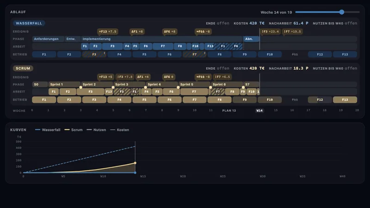Click F10 in Wasserfall Arbeit row

point(195,46)
